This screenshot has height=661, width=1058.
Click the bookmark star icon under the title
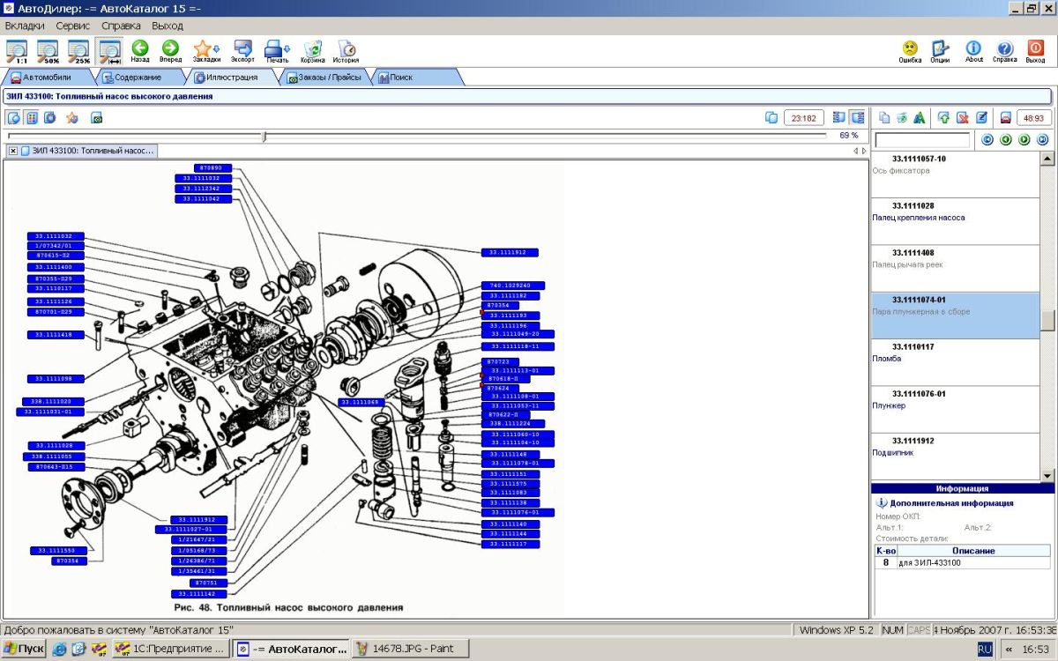tap(71, 117)
